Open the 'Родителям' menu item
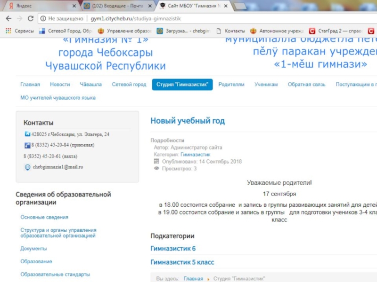Image resolution: width=377 pixels, height=282 pixels. coord(231,85)
